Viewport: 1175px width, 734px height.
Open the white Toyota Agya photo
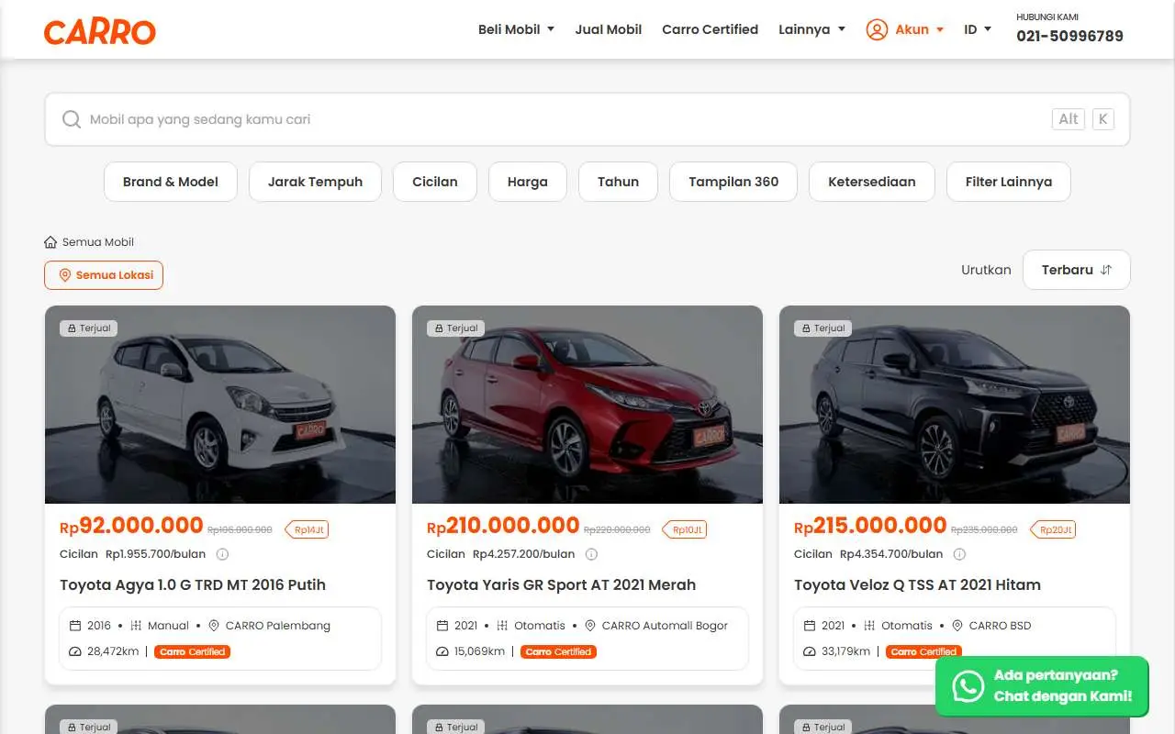click(x=220, y=405)
